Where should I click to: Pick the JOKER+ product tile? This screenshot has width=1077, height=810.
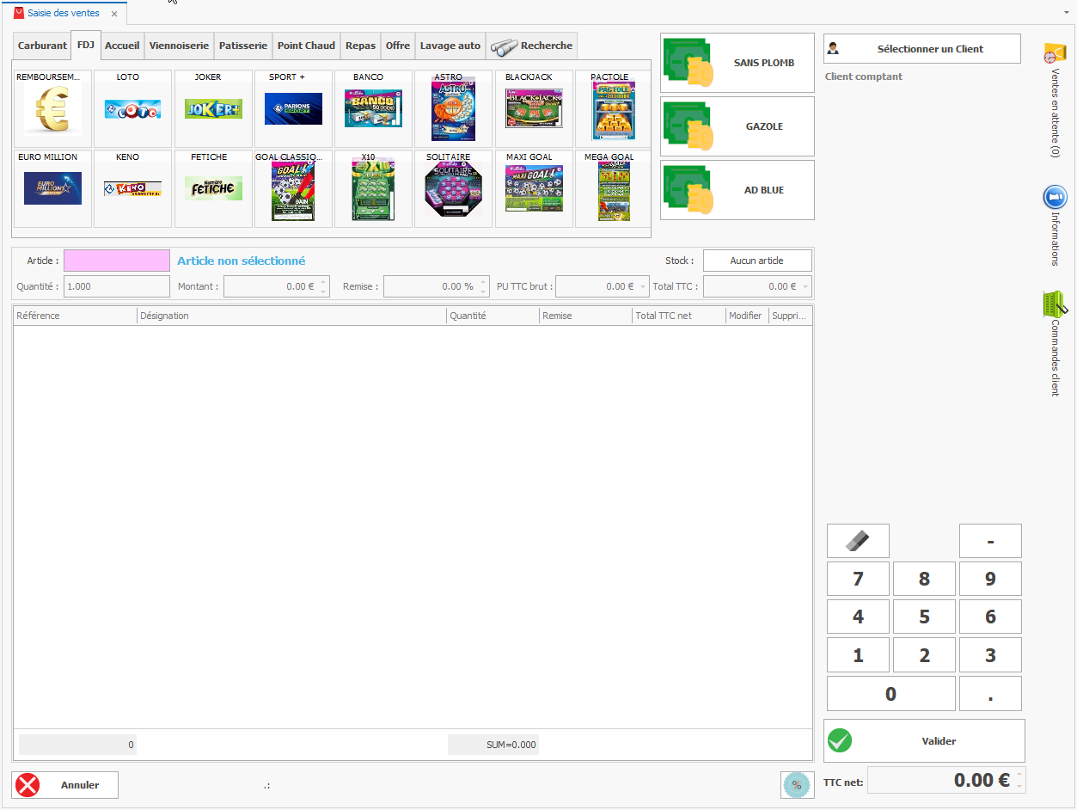point(213,109)
